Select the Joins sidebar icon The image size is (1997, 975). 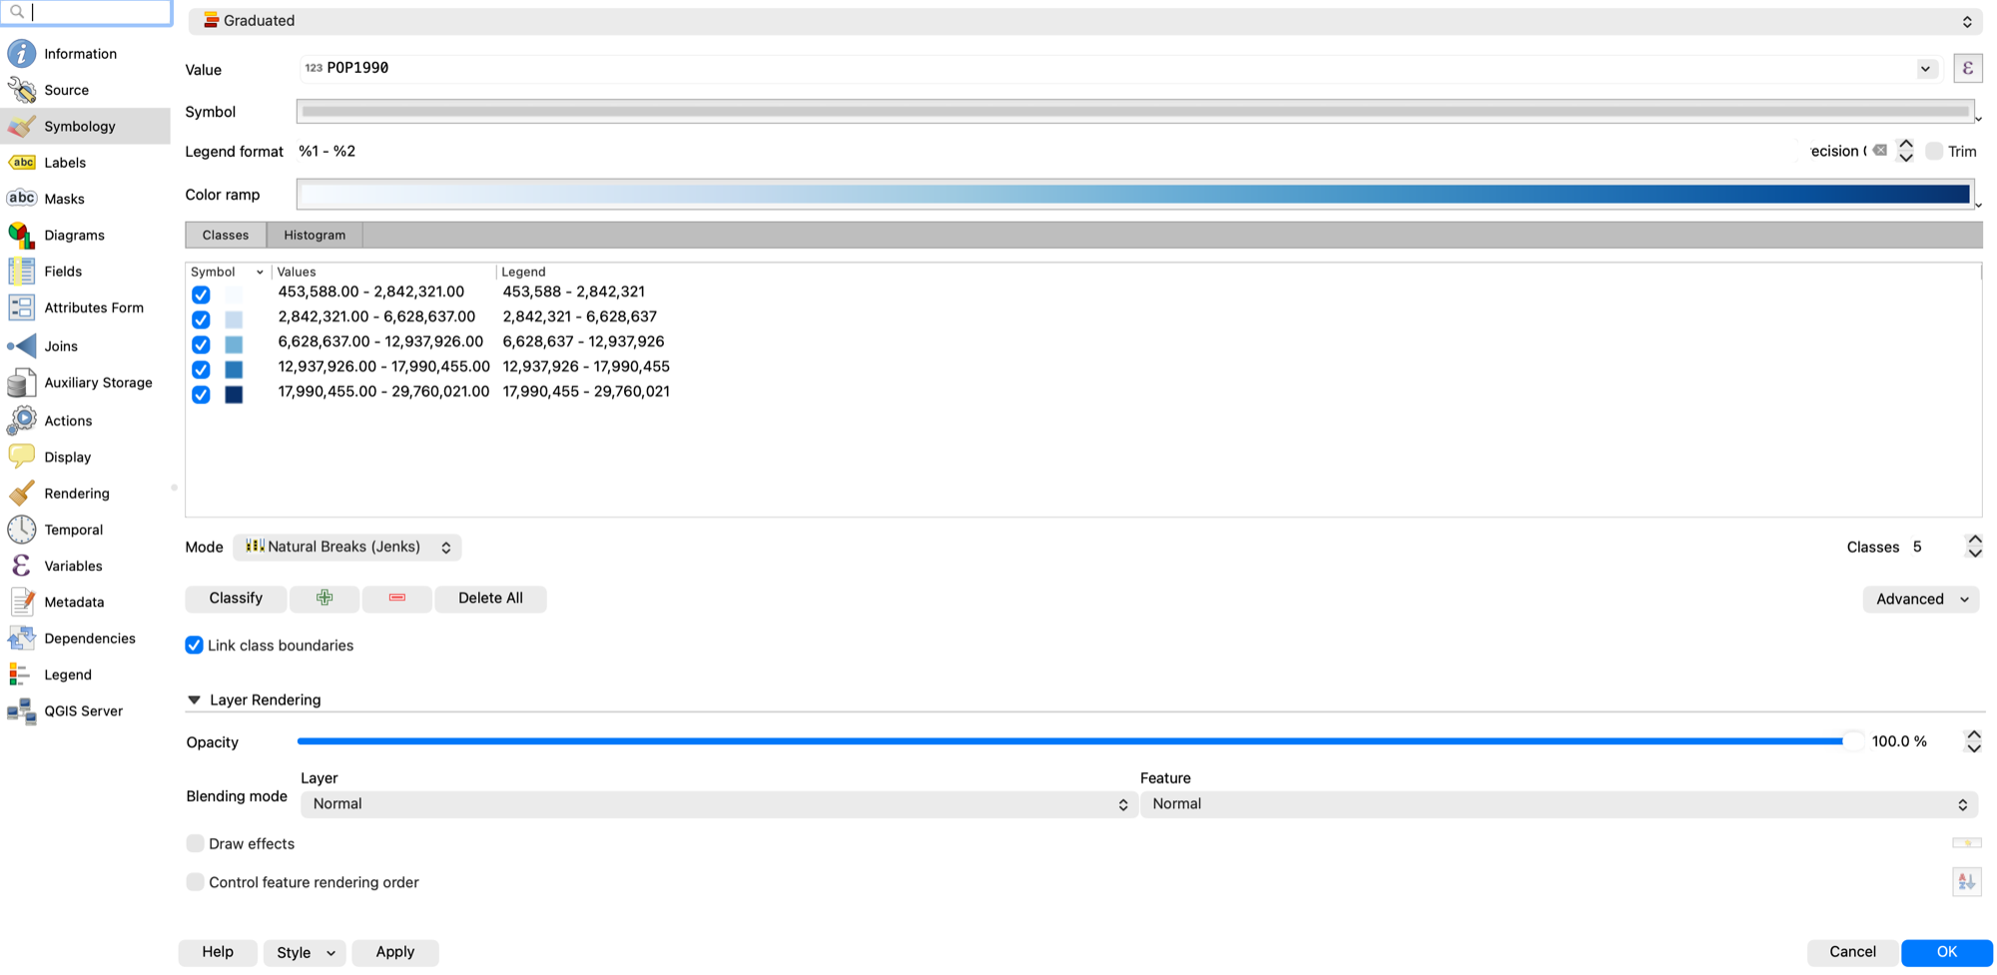coord(21,346)
